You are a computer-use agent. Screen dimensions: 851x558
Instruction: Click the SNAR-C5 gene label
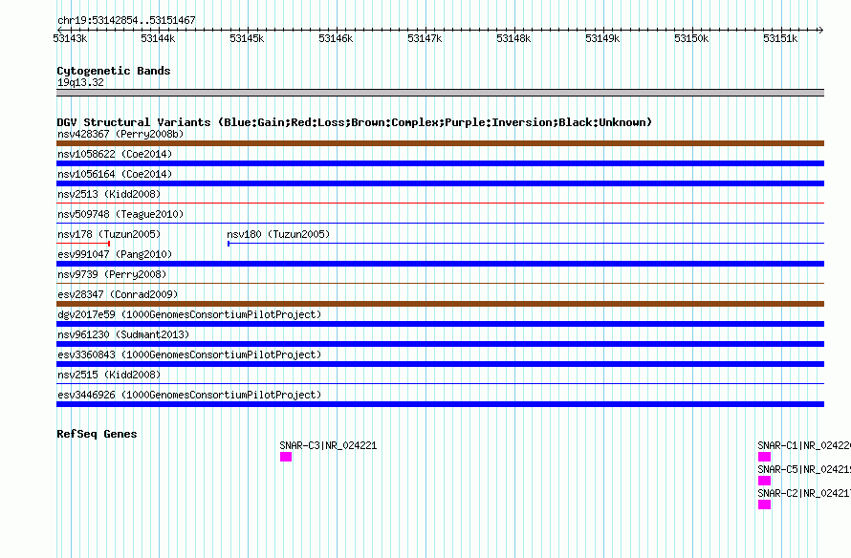click(x=804, y=469)
